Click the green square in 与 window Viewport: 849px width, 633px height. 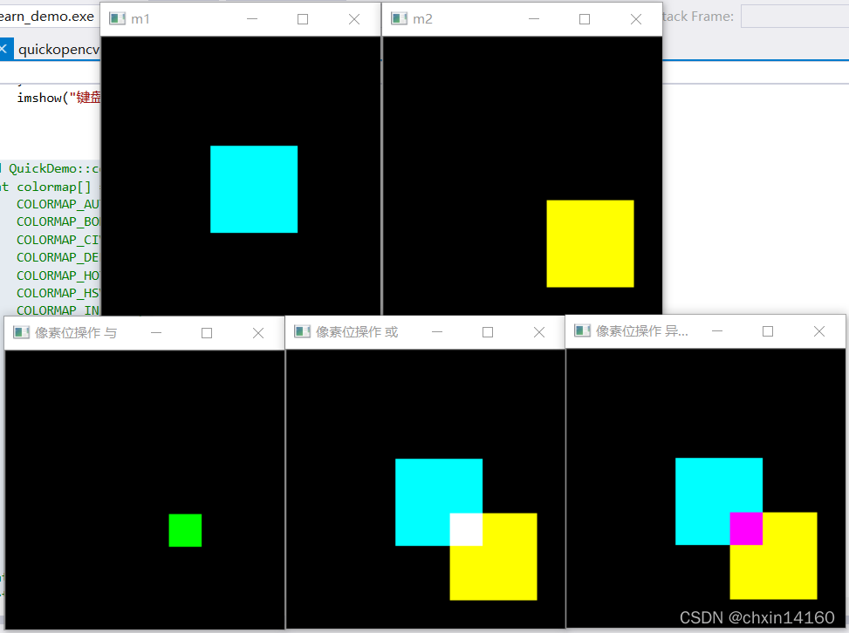[x=185, y=530]
